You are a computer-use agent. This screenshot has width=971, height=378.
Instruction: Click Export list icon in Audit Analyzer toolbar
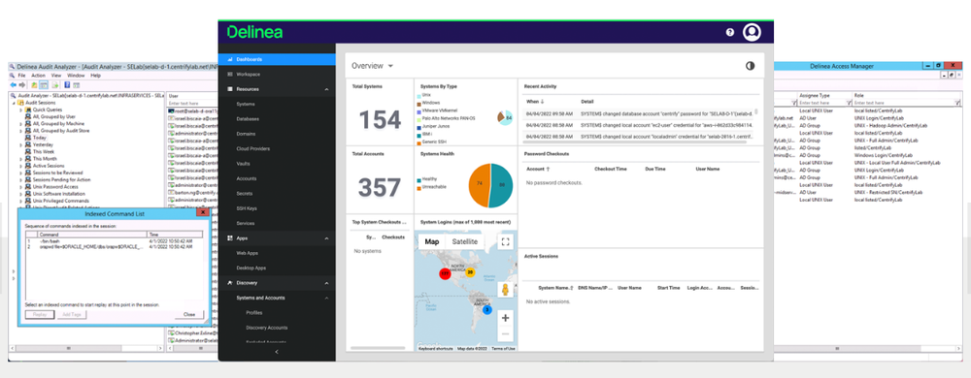tap(55, 85)
